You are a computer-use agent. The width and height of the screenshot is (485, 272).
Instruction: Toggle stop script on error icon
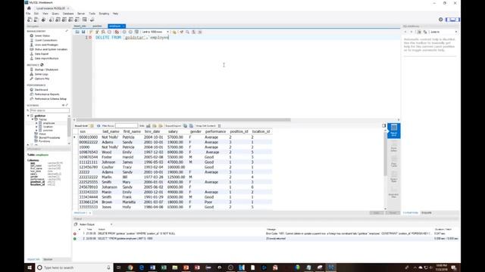(117, 32)
